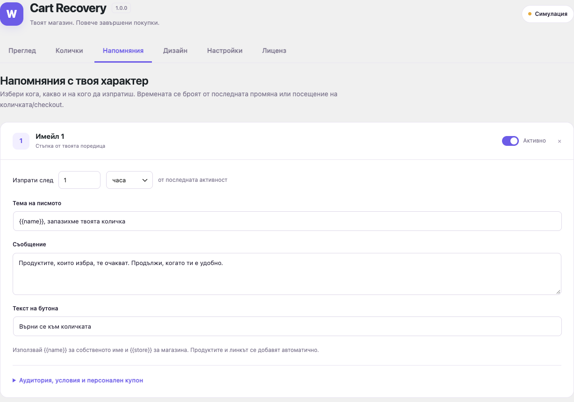Select the Лиценз tab
Viewport: 574px width, 402px height.
tap(274, 50)
